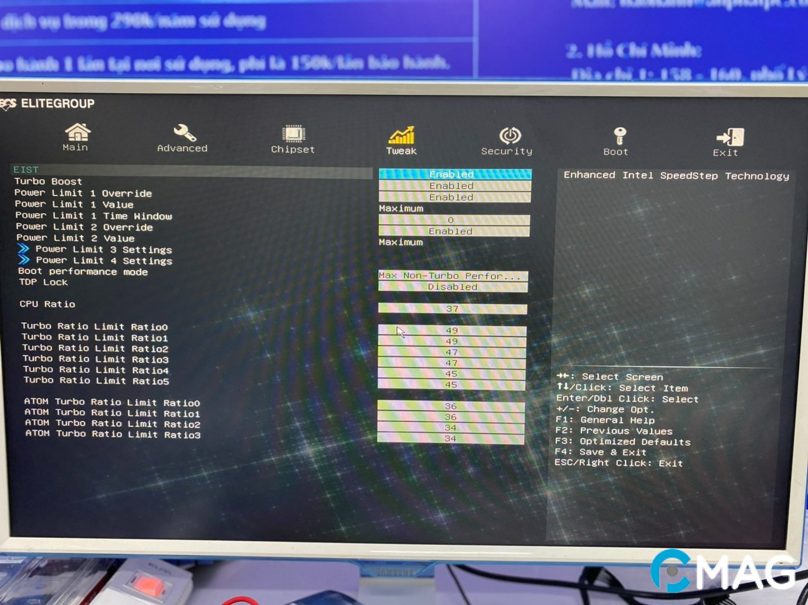Open the Power Limit 3 Settings submenu
This screenshot has height=605, width=808.
[x=104, y=249]
